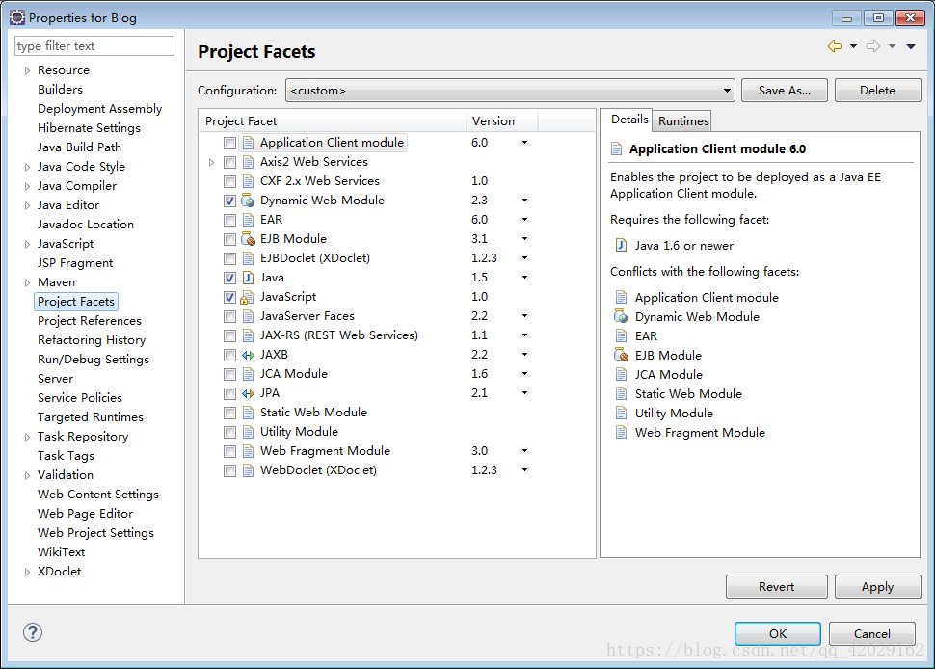This screenshot has height=669, width=935.
Task: Uncheck the JavaScript facet checkbox
Action: click(229, 297)
